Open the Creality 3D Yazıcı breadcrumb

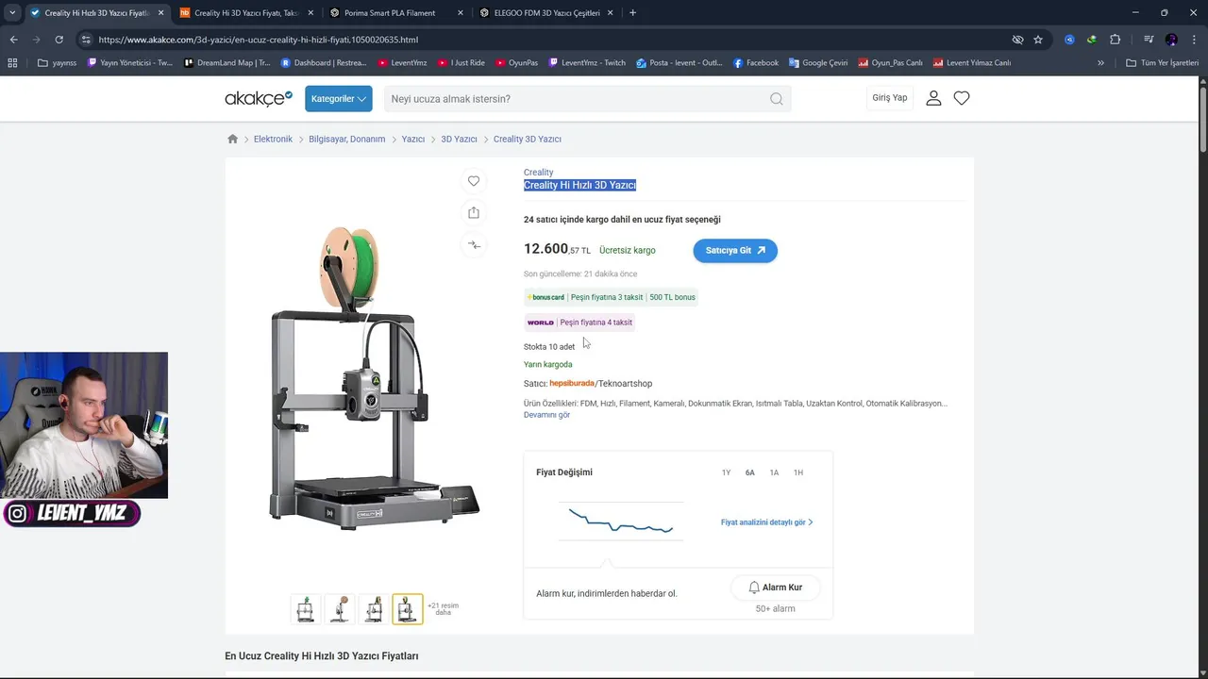(528, 139)
